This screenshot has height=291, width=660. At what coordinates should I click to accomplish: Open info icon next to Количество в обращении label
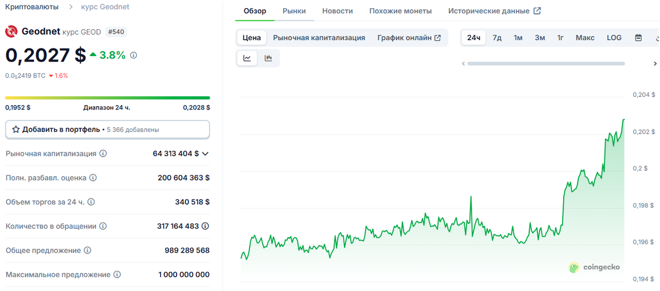pyautogui.click(x=103, y=227)
